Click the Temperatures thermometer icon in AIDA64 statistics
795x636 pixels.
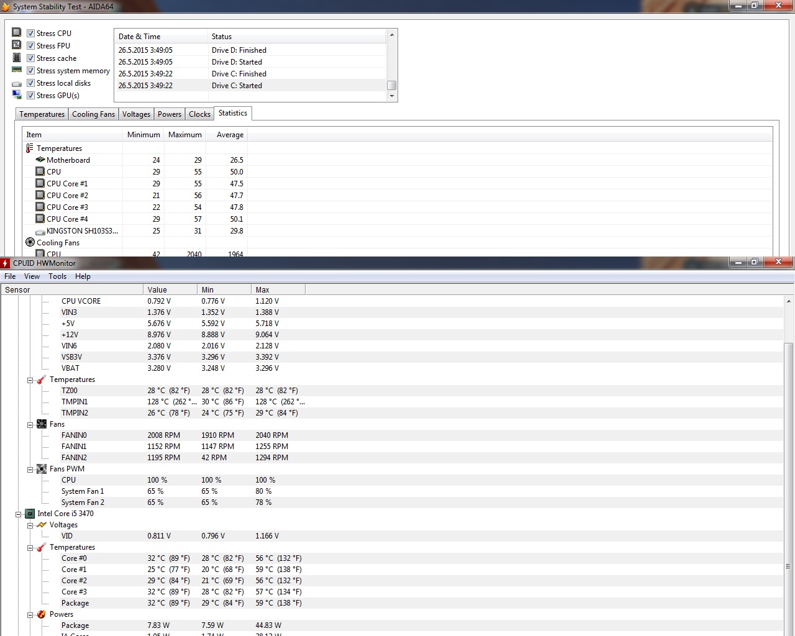[x=30, y=148]
